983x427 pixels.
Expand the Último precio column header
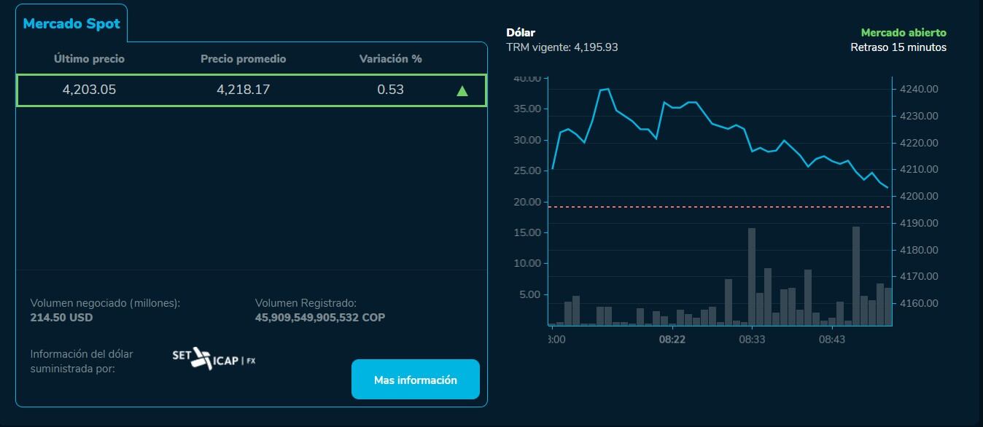(88, 59)
